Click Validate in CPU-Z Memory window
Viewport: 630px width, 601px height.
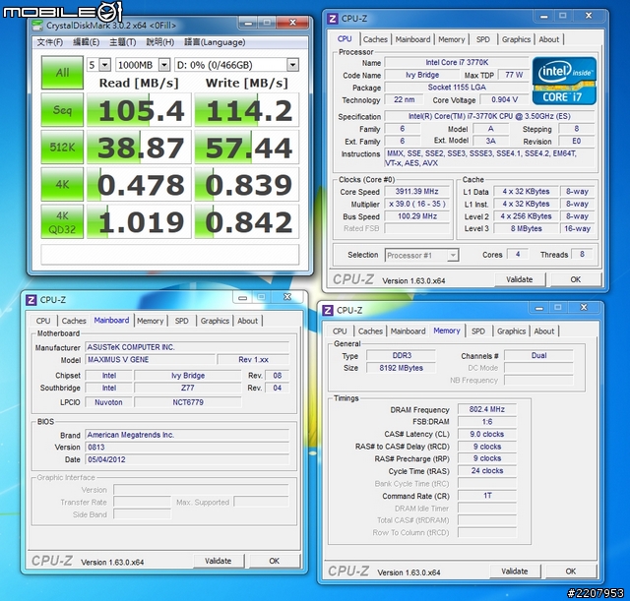coord(515,571)
